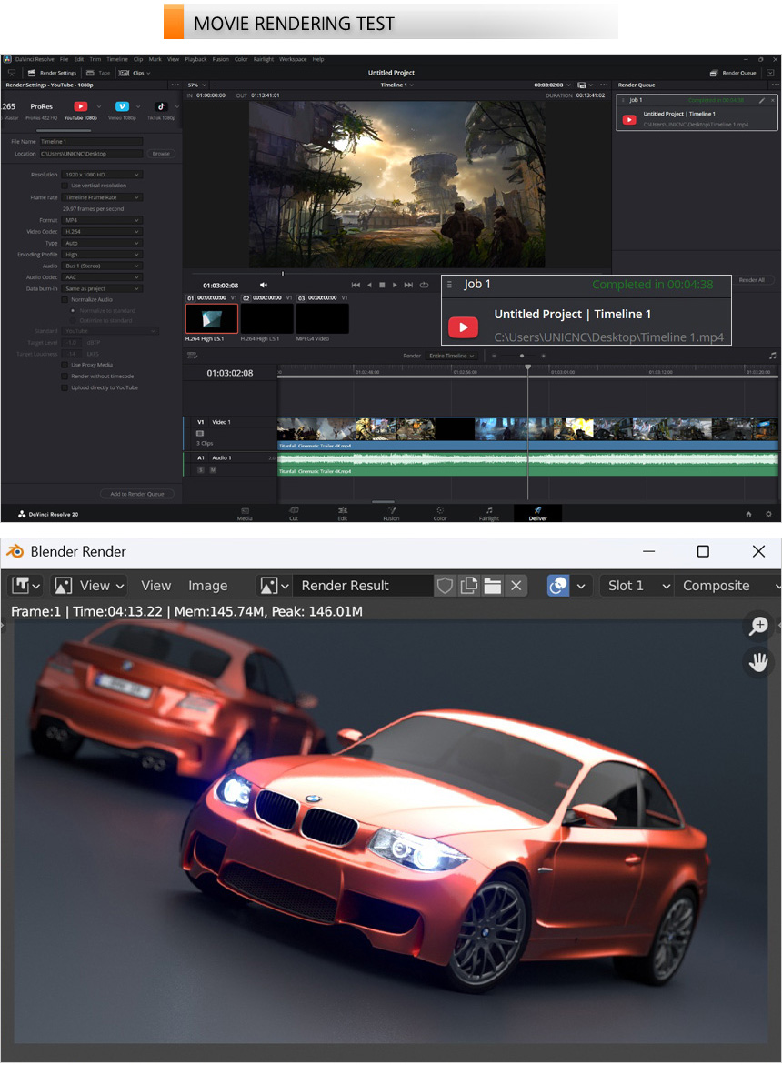The width and height of the screenshot is (782, 1065).
Task: Click the viewer scrubber bar handle
Action: (283, 273)
